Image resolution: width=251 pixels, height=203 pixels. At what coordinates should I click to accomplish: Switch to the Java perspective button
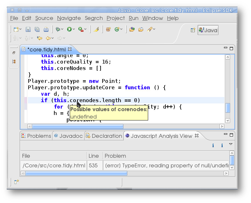(x=208, y=30)
